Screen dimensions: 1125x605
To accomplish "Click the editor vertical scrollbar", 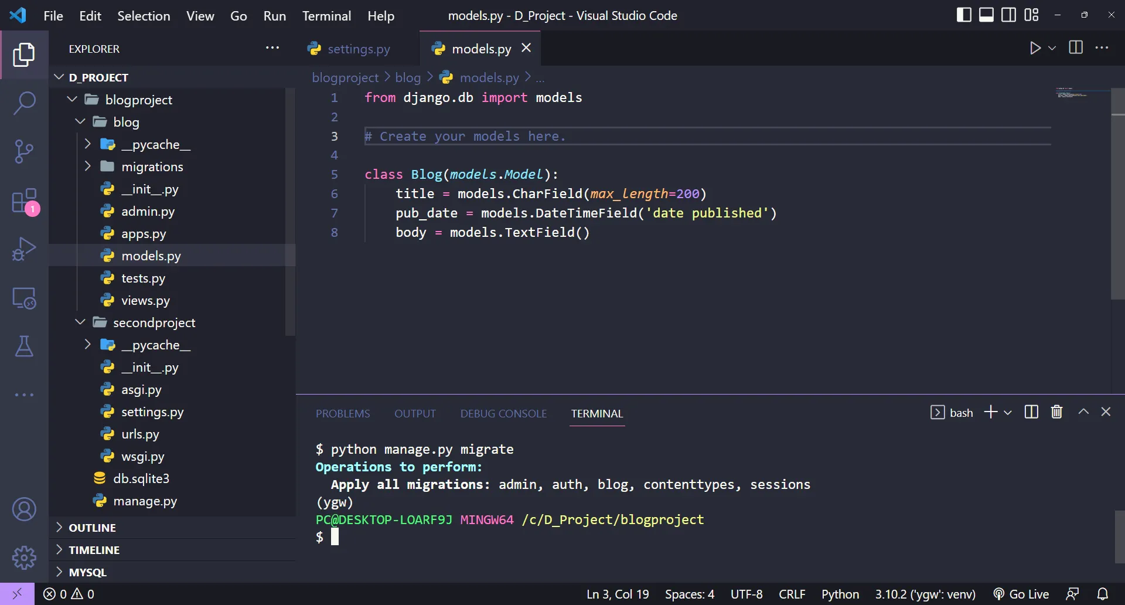I will point(1117,193).
